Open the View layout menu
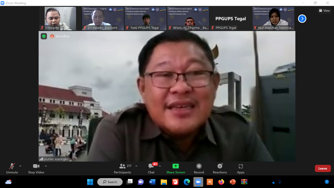This screenshot has height=188, width=334. (324, 11)
